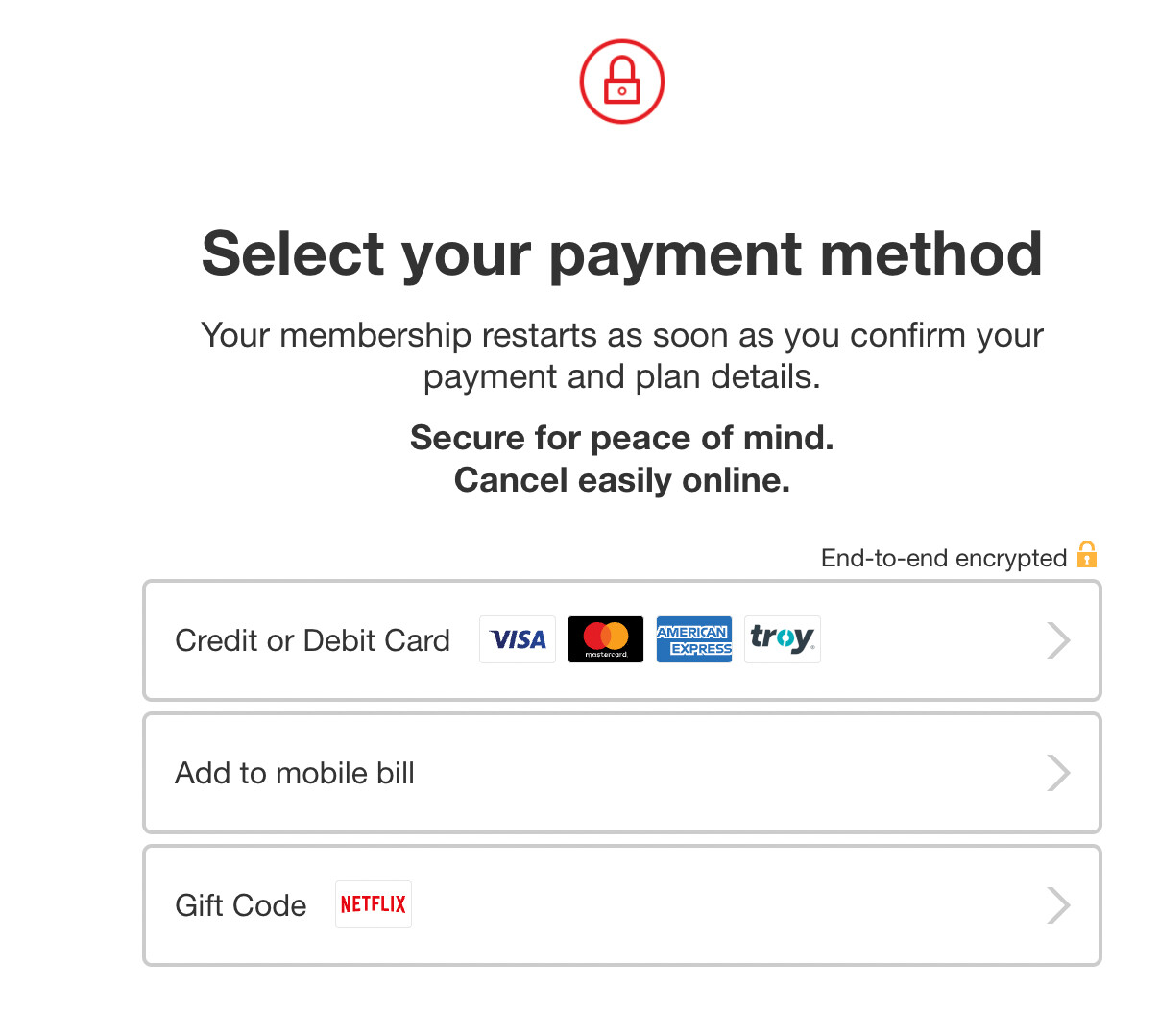This screenshot has height=1010, width=1160.
Task: Click the Credit or Debit Card label text
Action: (x=312, y=640)
